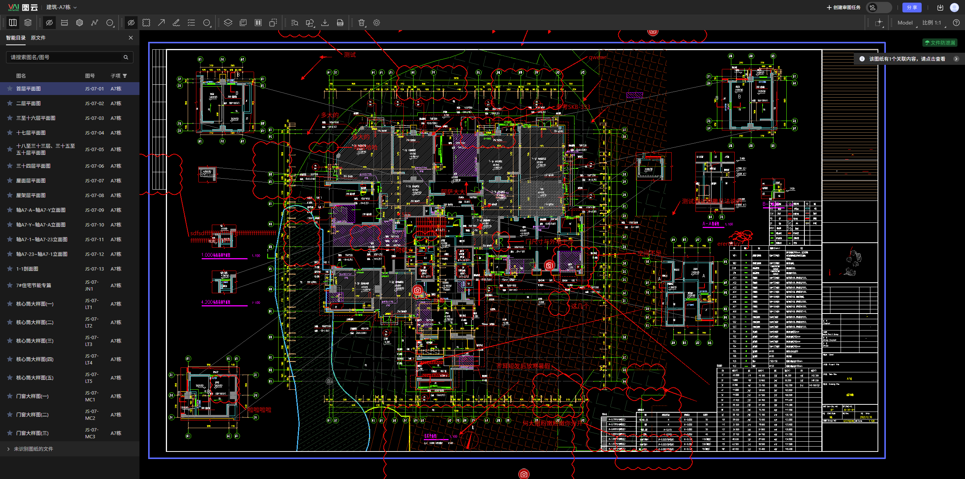Click the export to PDF icon
Screen dimensions: 965x479
pyautogui.click(x=340, y=23)
